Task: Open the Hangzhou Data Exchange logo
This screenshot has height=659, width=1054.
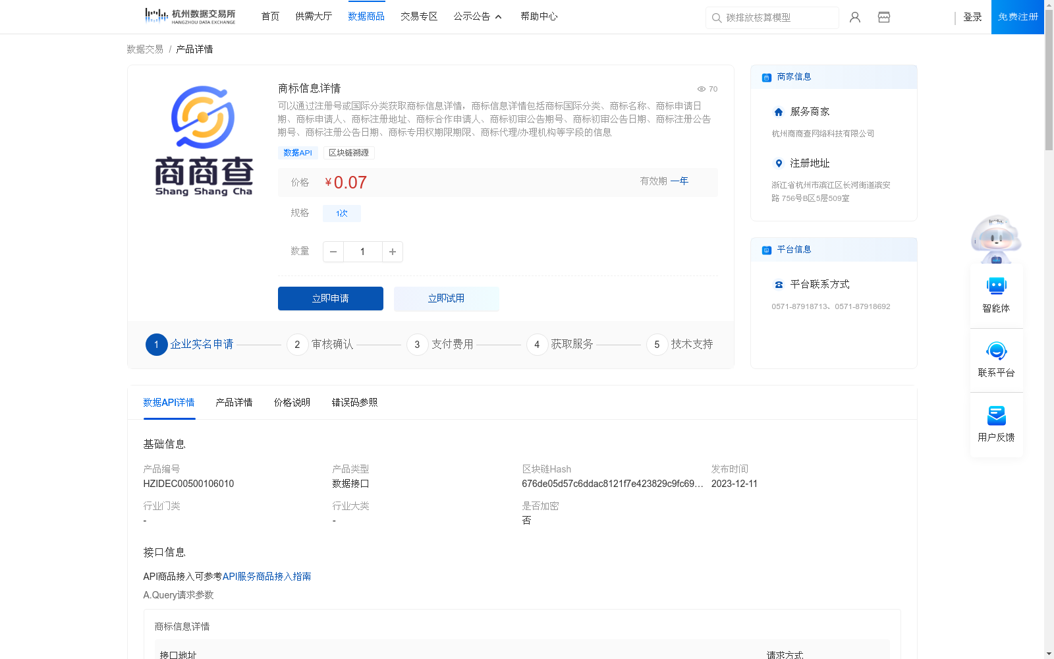Action: [x=190, y=16]
